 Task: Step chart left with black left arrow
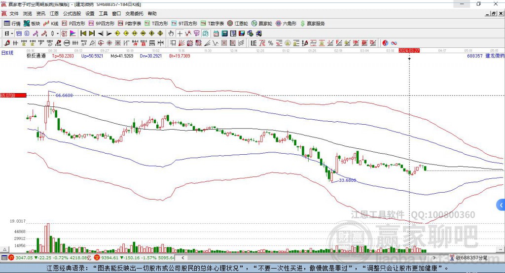tap(101, 33)
